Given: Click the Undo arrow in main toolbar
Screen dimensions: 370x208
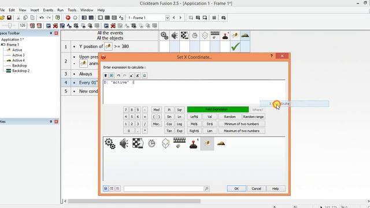Looking at the screenshot, I should 42,18.
